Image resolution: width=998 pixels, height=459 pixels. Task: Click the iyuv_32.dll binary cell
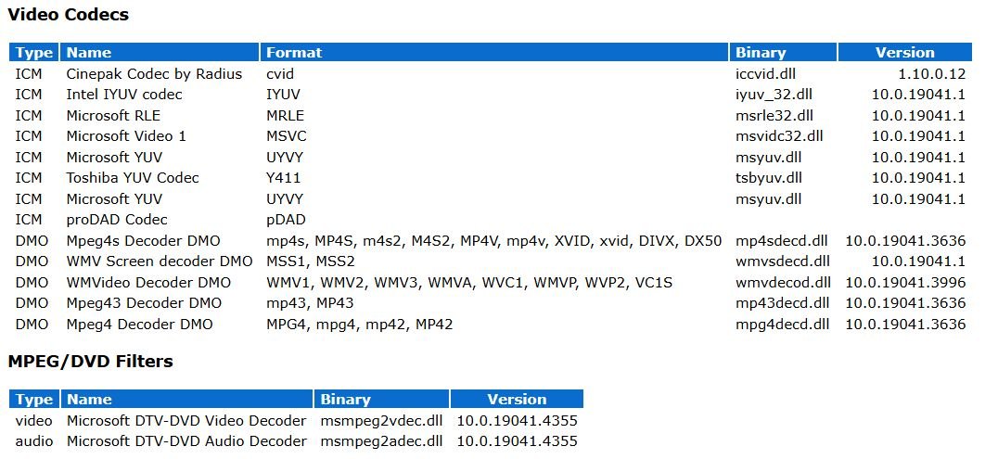[774, 95]
